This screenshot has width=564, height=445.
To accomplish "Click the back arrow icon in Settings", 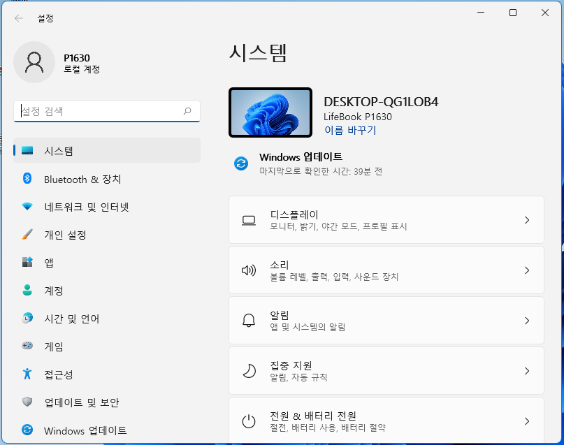I will pos(19,18).
